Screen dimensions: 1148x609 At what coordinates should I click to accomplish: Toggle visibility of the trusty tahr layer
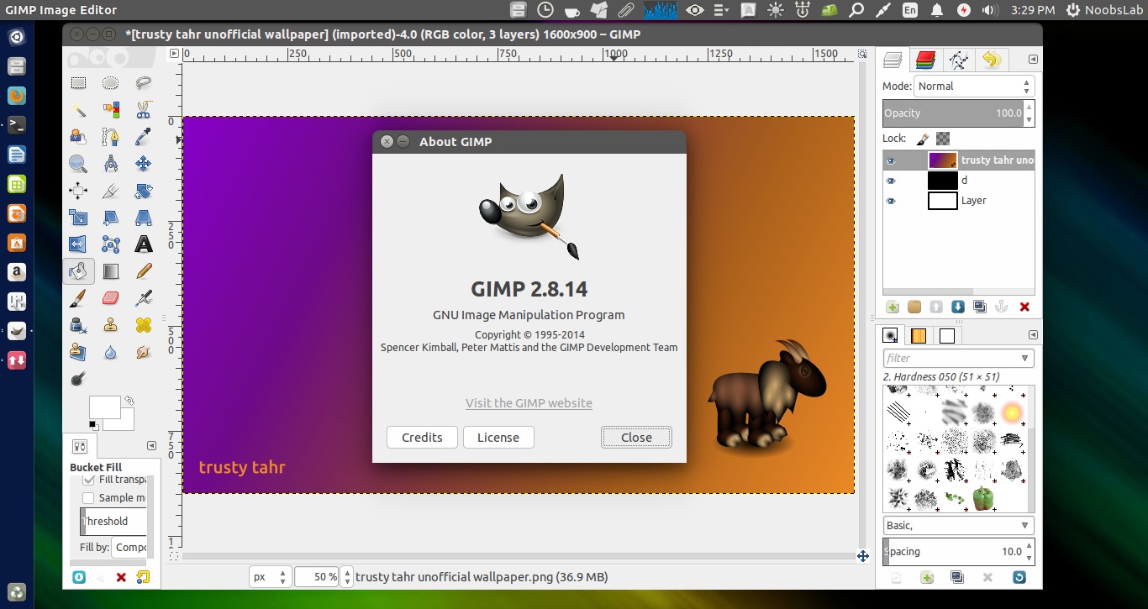tap(891, 160)
